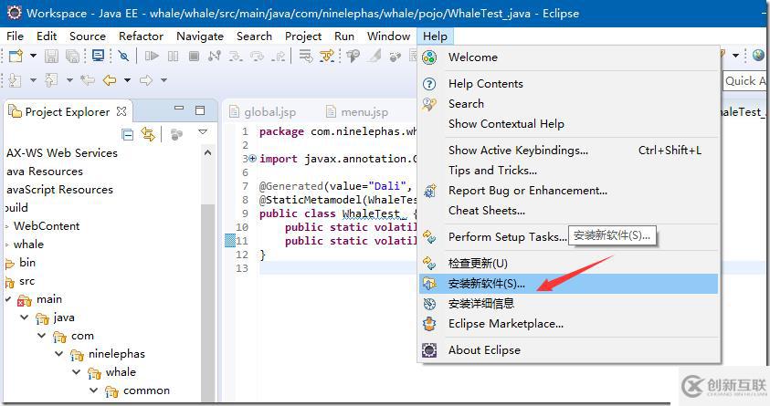The image size is (770, 406).
Task: Open the Previous Annotation dropdown arrow
Action: coord(69,80)
